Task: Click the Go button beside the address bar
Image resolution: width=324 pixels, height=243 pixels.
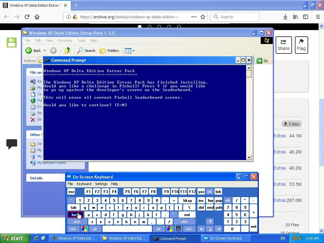Action: coord(263,61)
